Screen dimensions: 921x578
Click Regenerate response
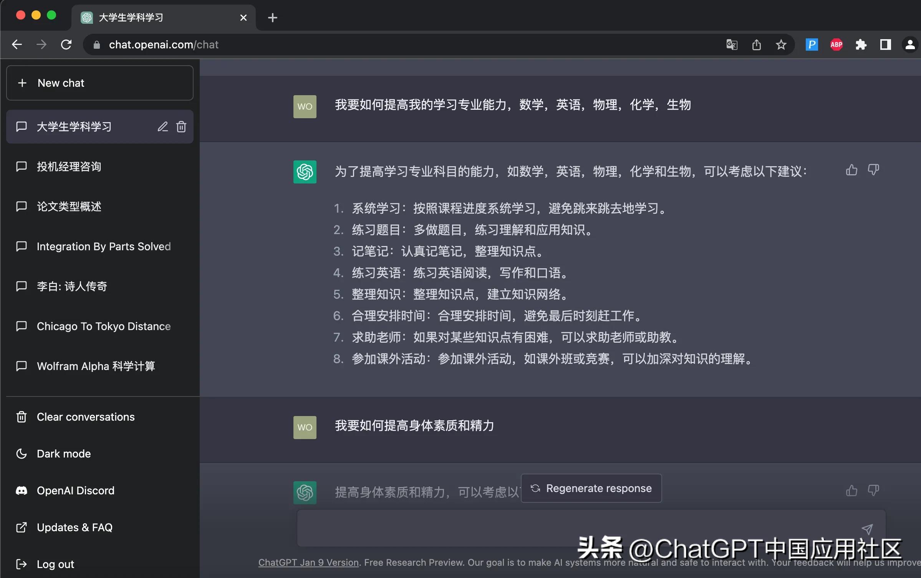[591, 488]
